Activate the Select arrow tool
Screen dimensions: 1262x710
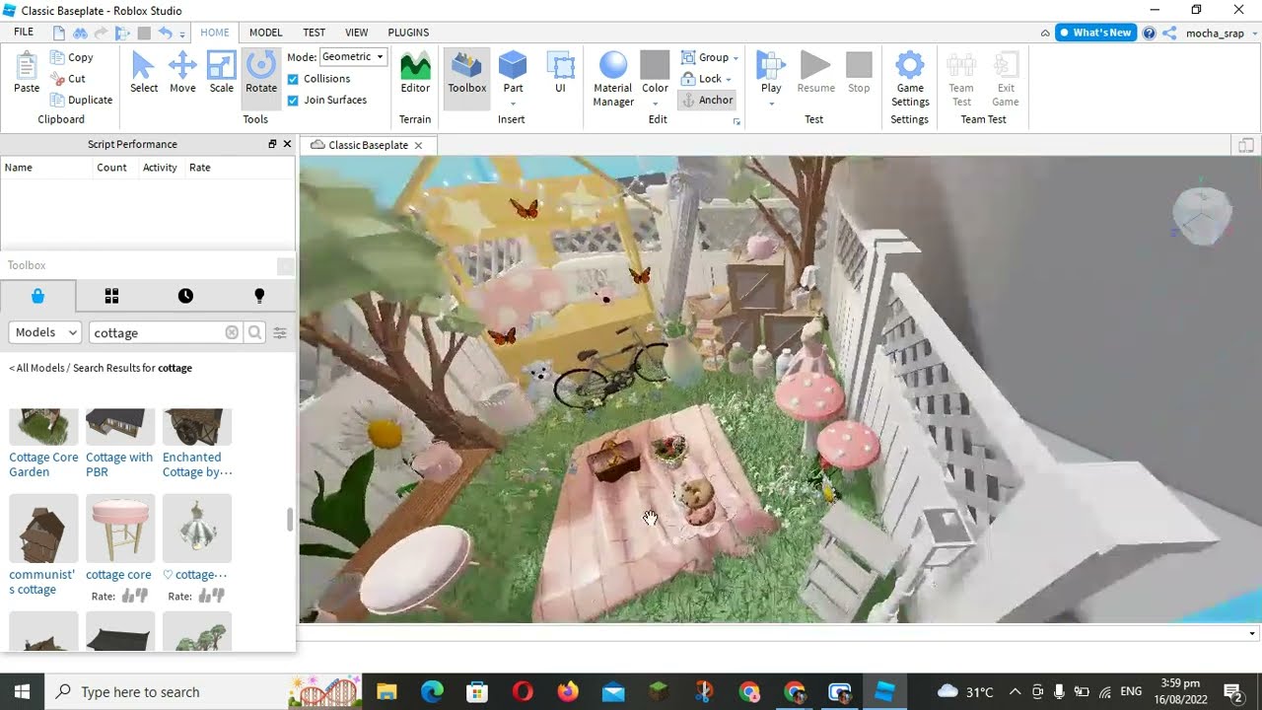coord(144,72)
